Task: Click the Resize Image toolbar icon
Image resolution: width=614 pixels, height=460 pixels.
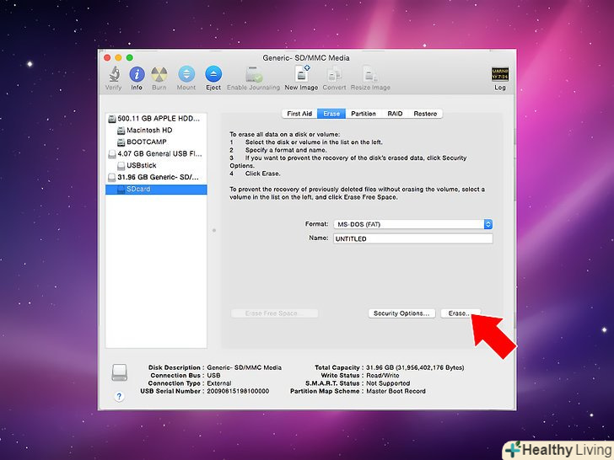Action: coord(370,74)
